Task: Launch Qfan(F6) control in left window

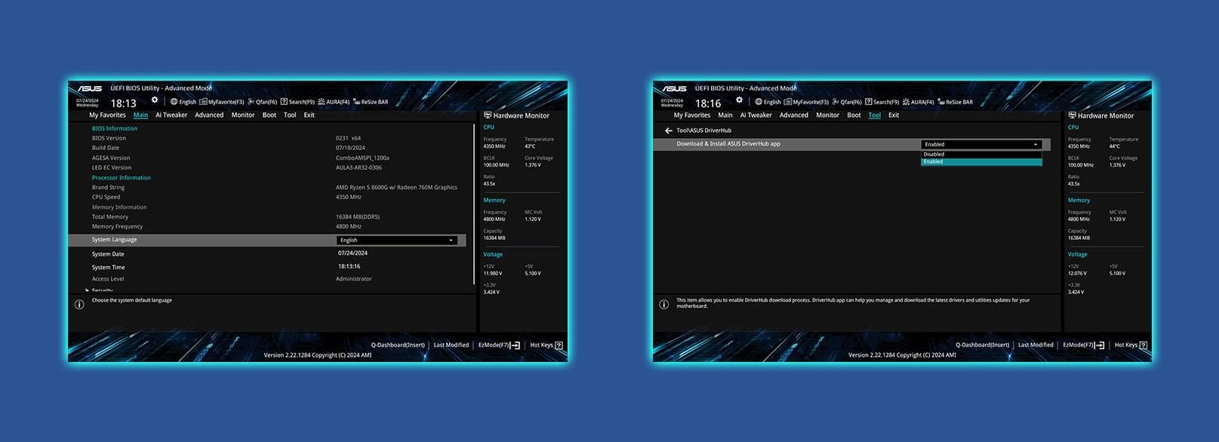Action: click(263, 102)
